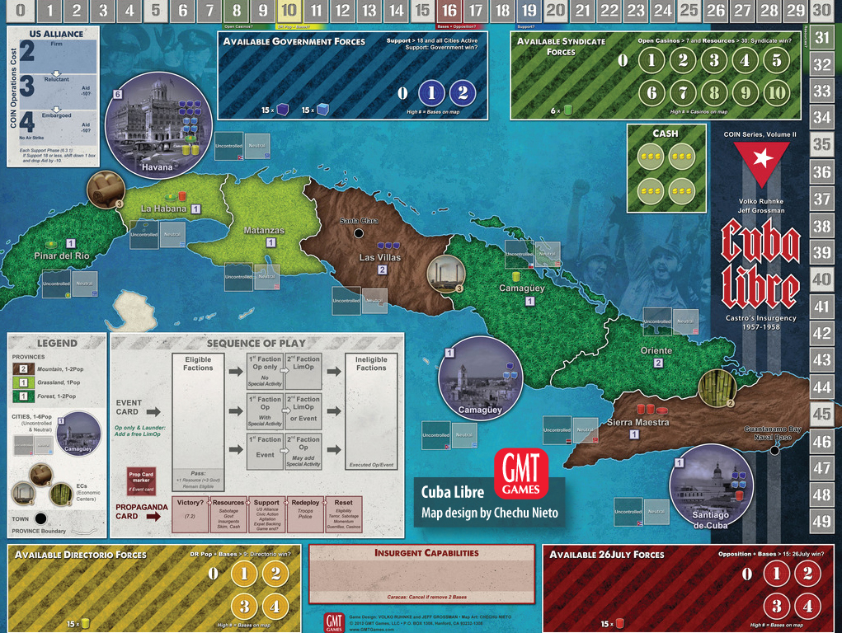The height and width of the screenshot is (633, 842).
Task: Select the sugar cane economic center in Oriente
Action: 716,388
